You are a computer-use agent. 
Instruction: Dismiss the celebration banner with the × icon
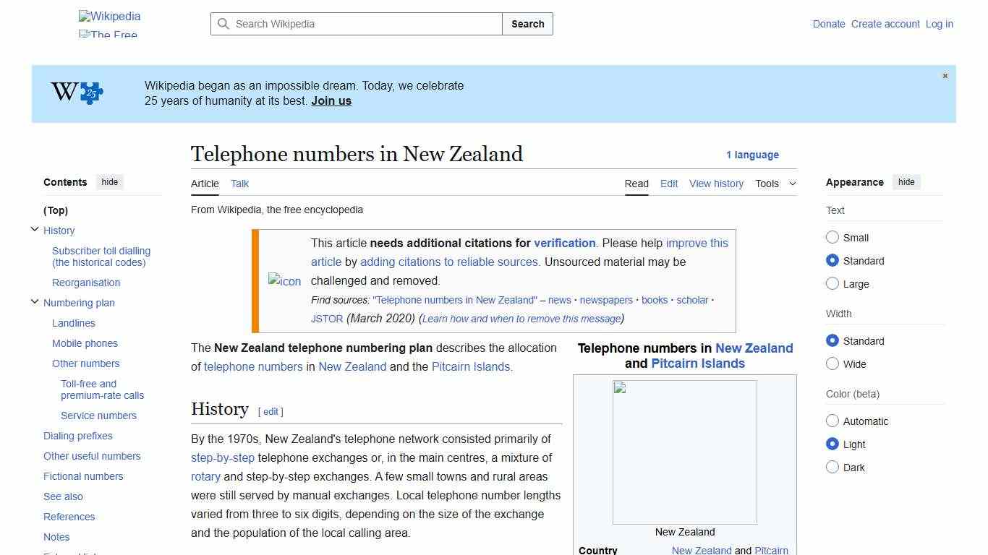tap(945, 75)
